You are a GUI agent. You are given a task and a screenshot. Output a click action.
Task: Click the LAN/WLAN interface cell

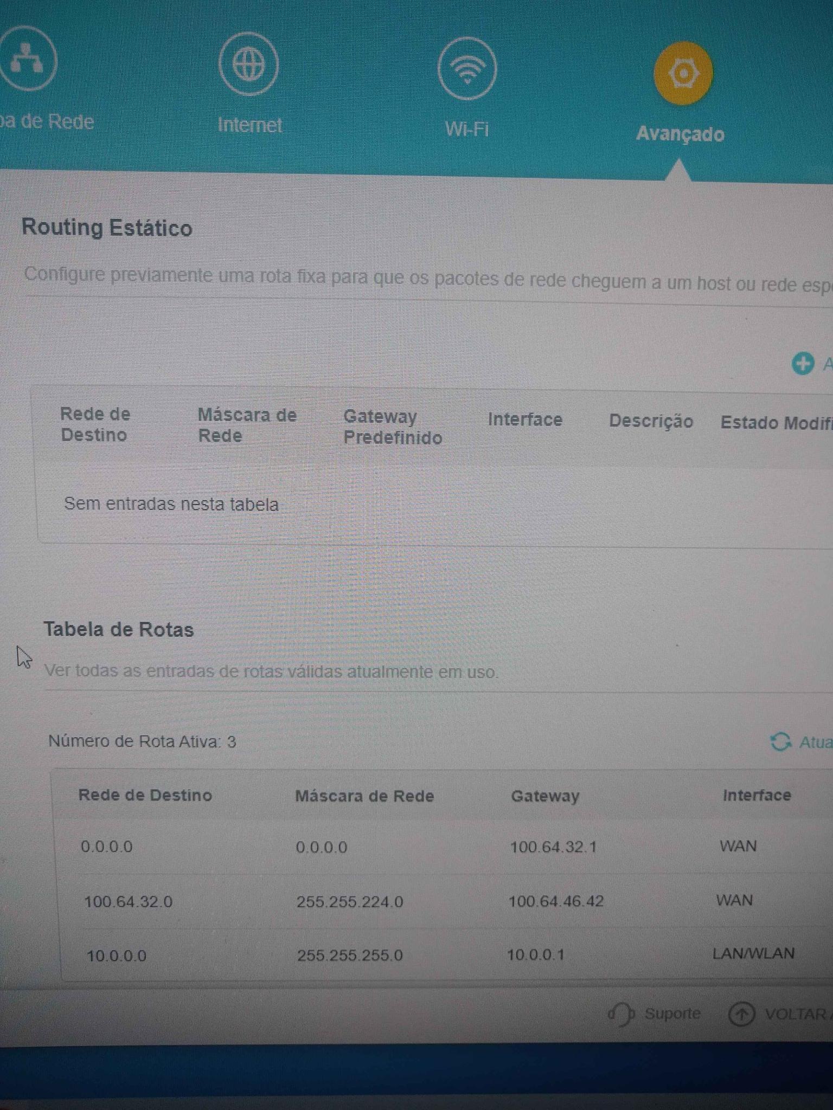(753, 953)
